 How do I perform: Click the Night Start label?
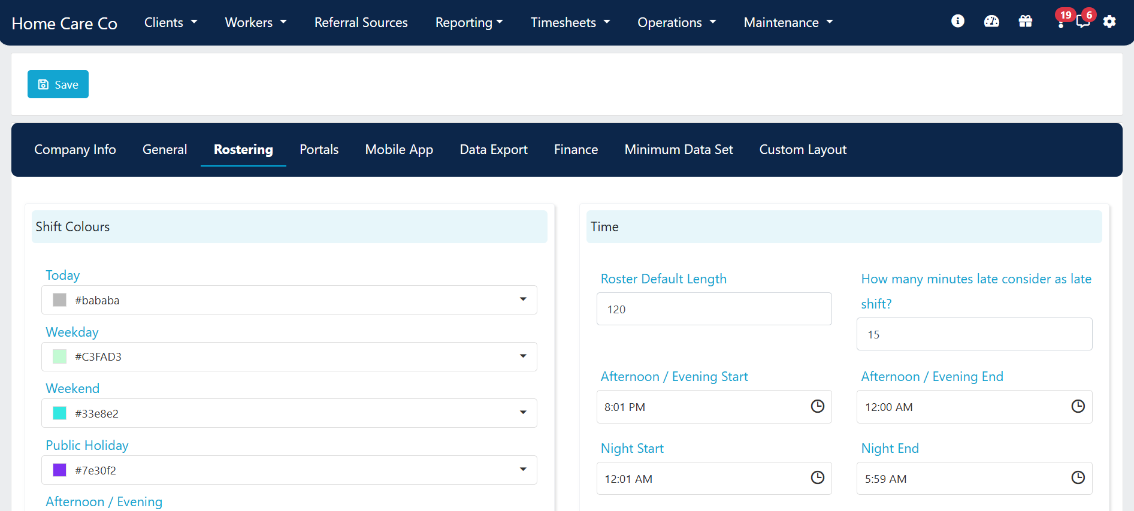[632, 448]
